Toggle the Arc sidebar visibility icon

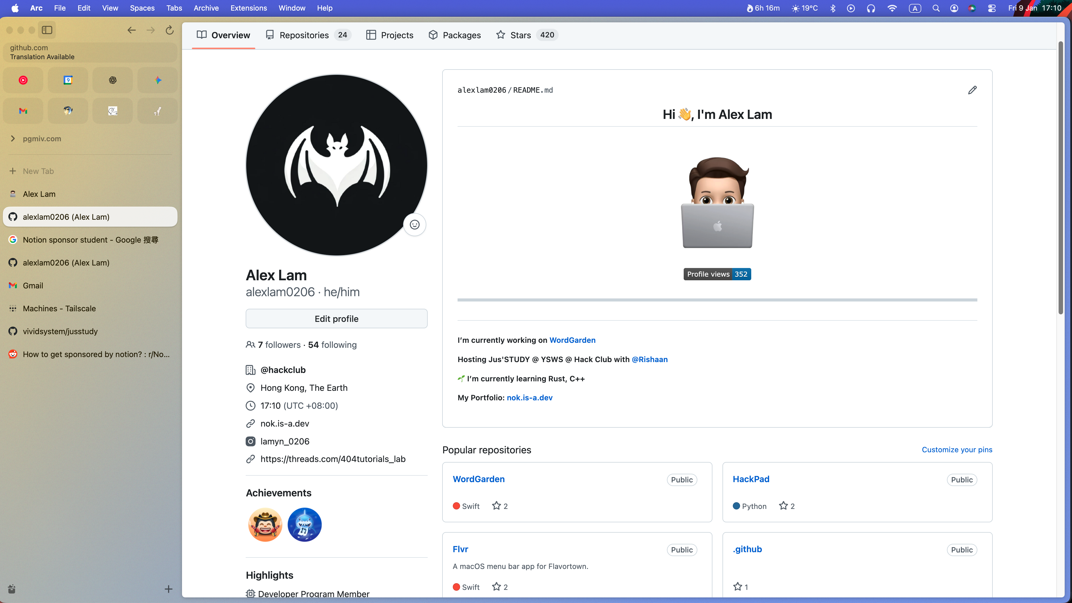tap(47, 30)
